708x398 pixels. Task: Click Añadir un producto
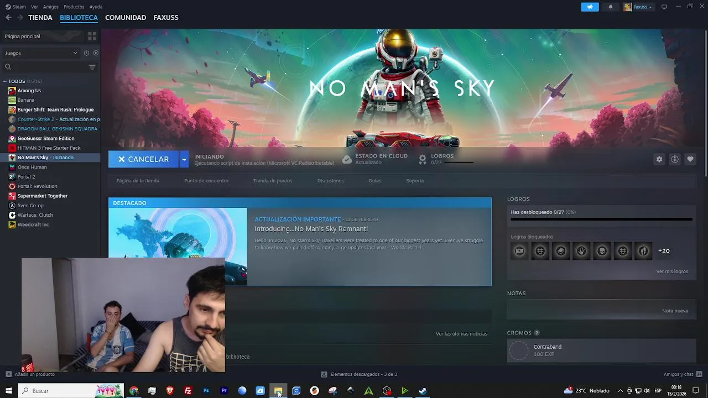[34, 374]
